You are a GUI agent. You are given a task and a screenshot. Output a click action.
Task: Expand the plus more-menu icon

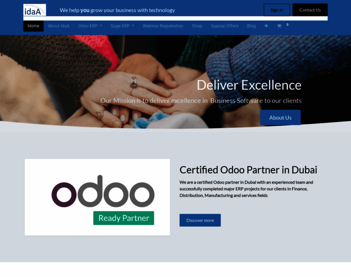pyautogui.click(x=266, y=26)
